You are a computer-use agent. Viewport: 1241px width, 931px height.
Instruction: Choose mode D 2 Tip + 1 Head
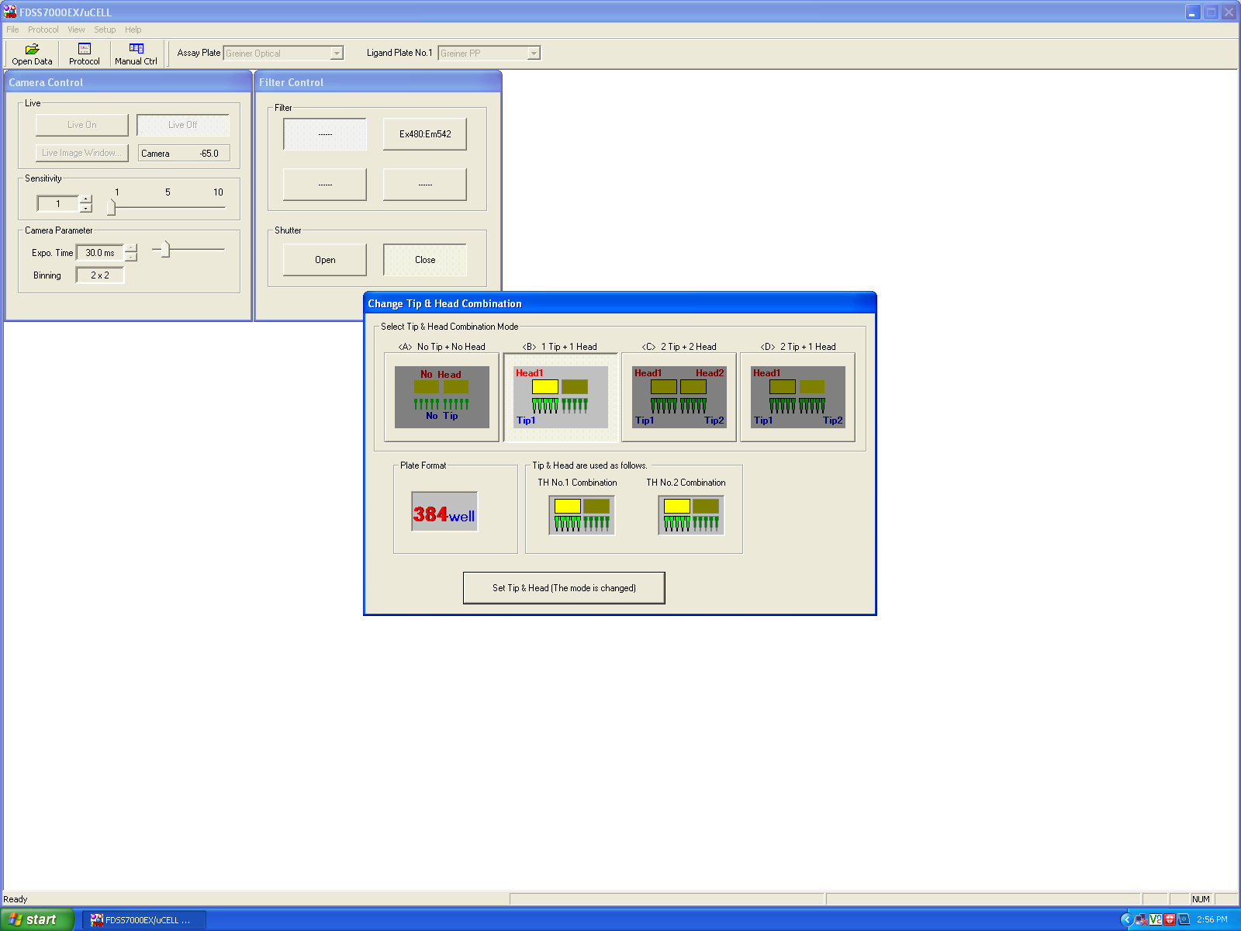pyautogui.click(x=797, y=397)
